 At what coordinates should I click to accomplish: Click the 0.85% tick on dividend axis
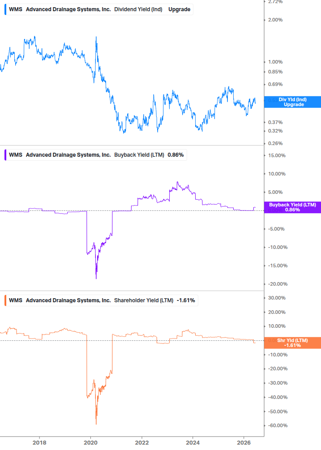(x=275, y=72)
